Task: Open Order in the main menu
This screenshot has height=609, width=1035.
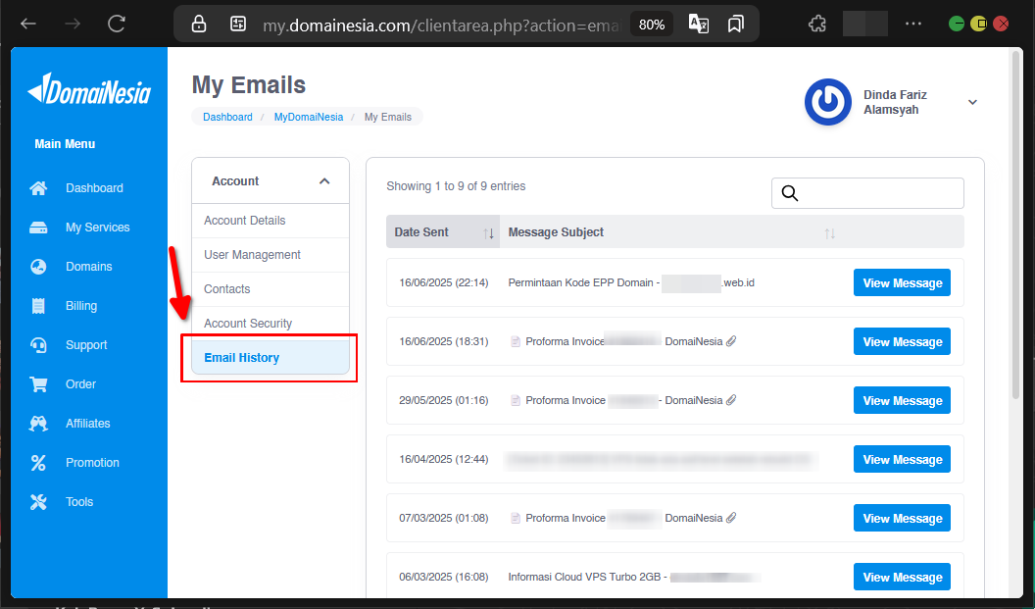Action: point(80,384)
